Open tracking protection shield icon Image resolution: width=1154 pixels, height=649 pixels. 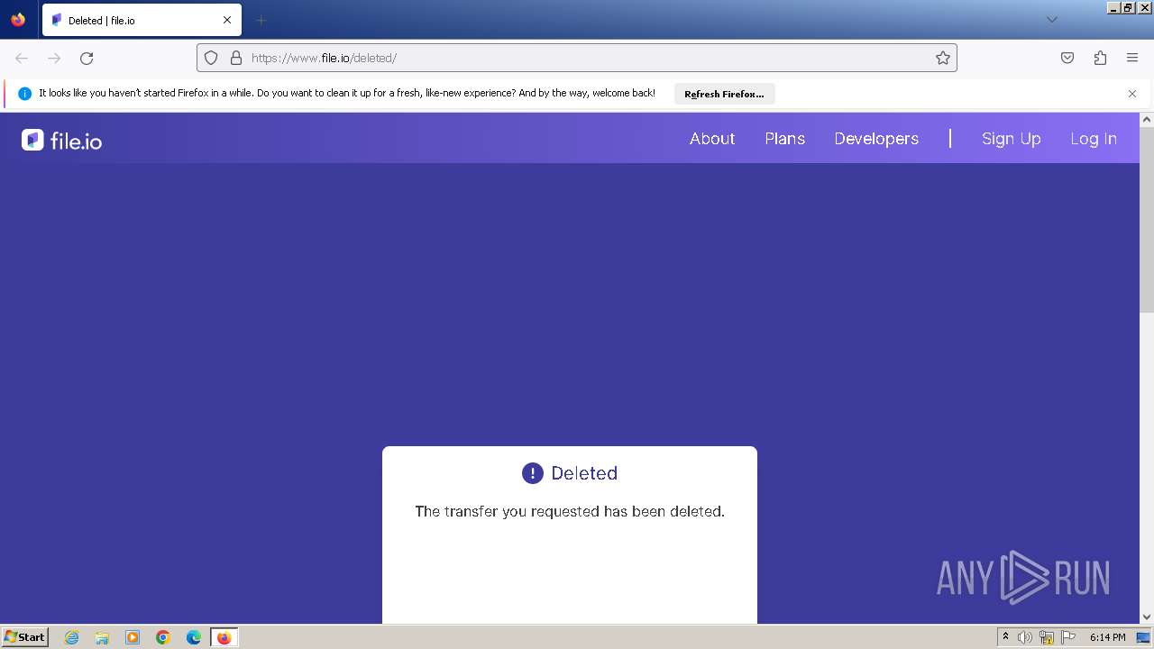click(211, 58)
